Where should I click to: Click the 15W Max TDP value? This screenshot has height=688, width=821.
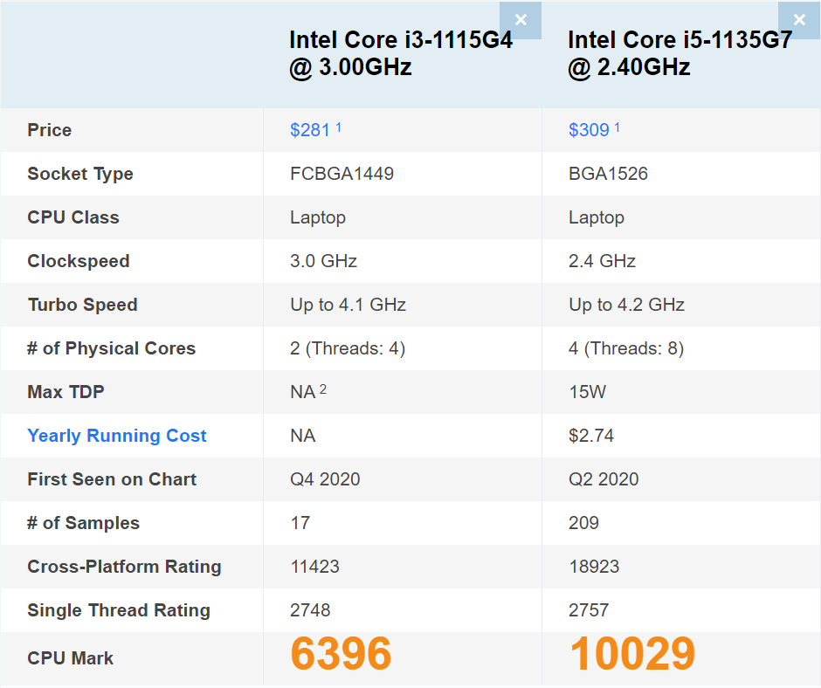(x=588, y=392)
